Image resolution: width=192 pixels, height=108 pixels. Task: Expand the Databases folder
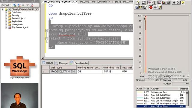pyautogui.click(x=6, y=12)
